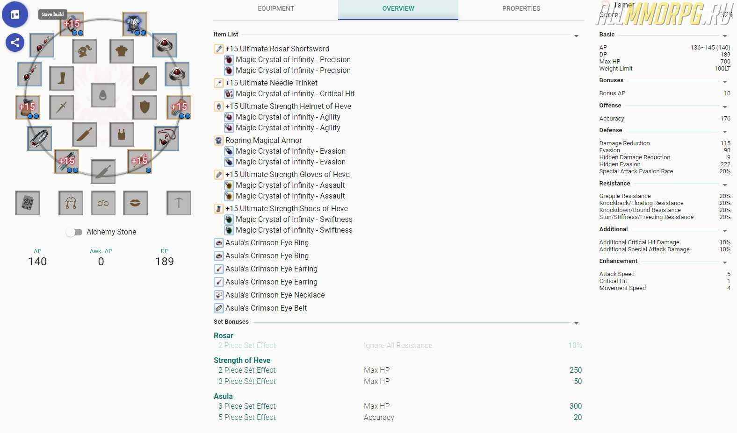Click the 'Hidden Evasion' stat row
The width and height of the screenshot is (737, 433).
click(x=665, y=164)
